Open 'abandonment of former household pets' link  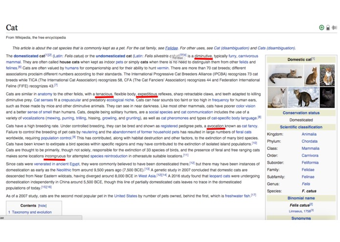[146, 132]
